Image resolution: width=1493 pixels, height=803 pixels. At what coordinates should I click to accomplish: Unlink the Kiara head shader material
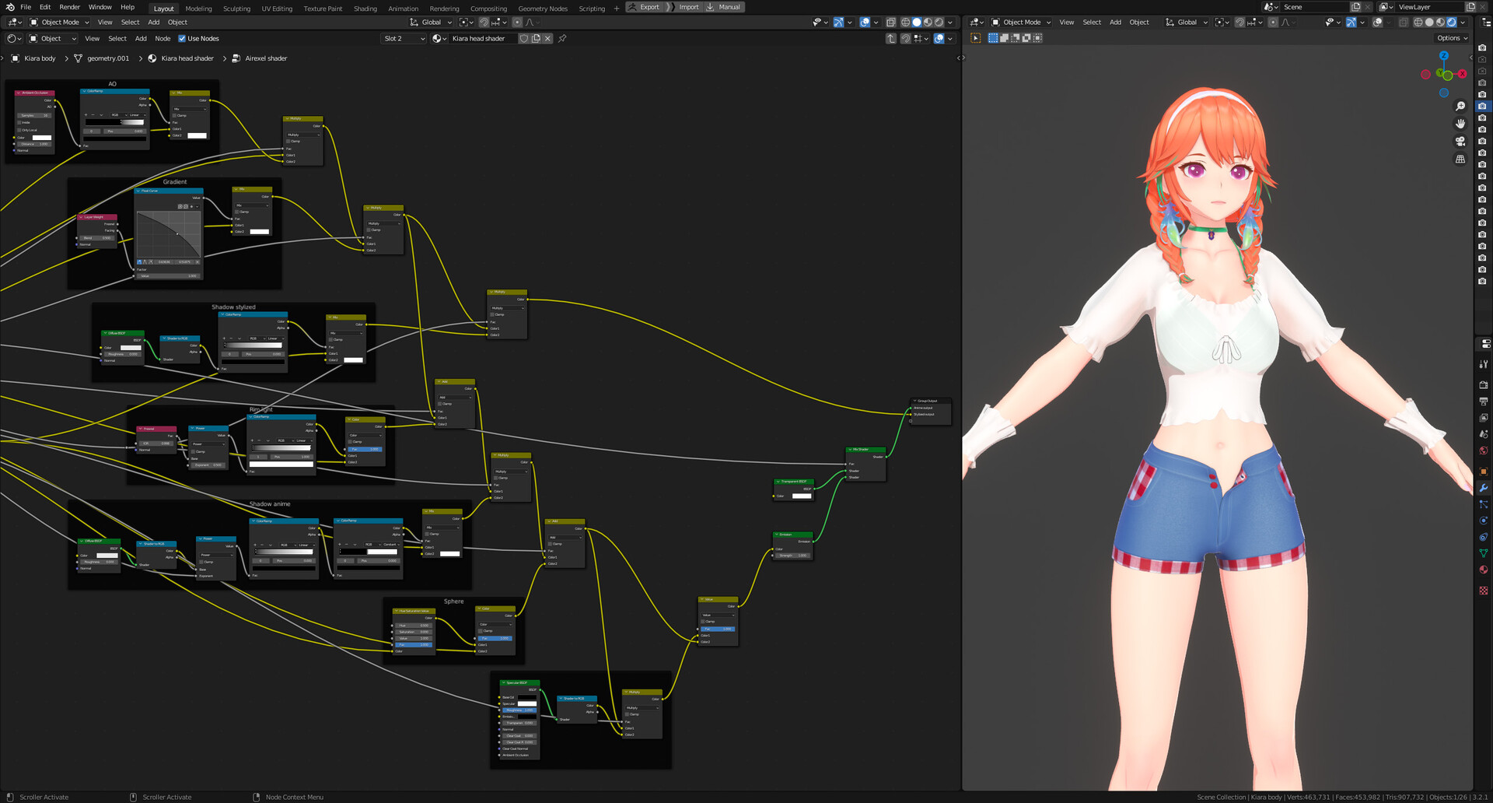pos(548,38)
